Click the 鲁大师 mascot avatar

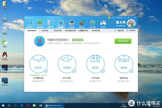131,23
